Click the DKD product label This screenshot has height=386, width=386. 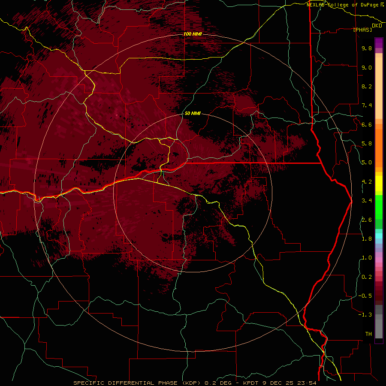point(377,26)
